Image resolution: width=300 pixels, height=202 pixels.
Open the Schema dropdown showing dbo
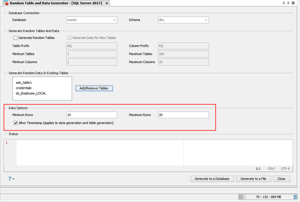click(183, 20)
